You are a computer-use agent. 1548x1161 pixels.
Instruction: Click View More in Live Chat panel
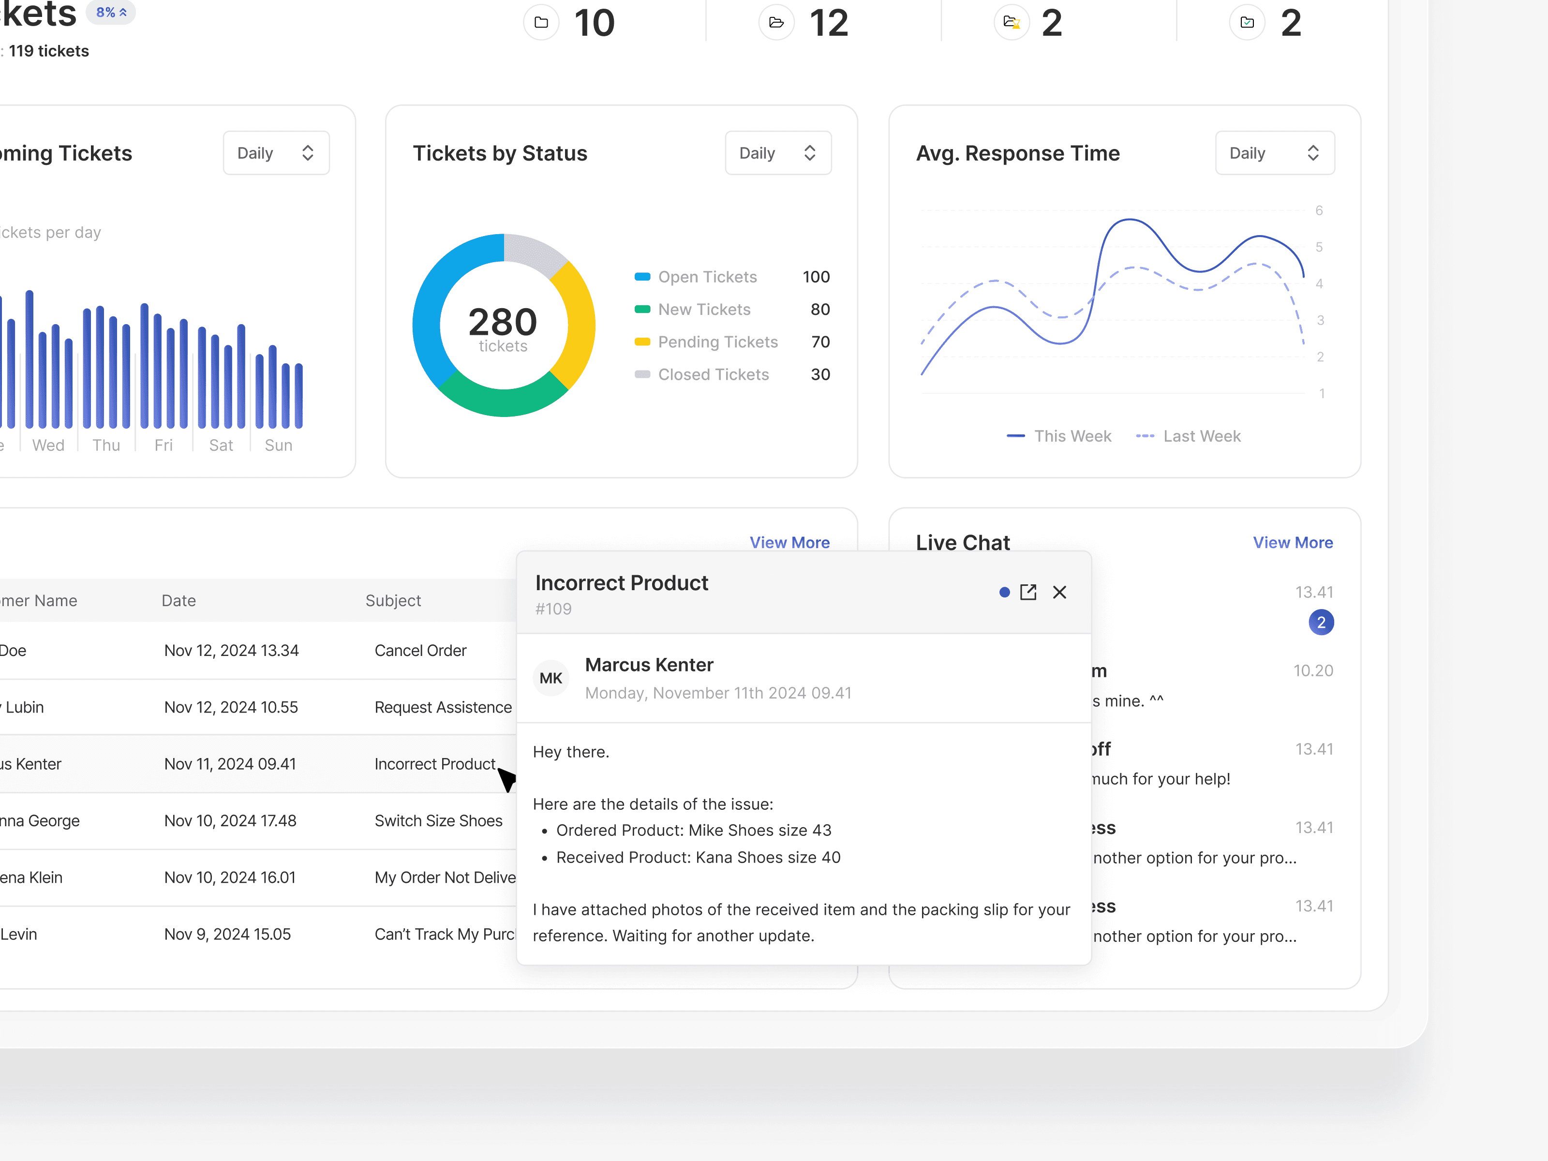click(1292, 542)
